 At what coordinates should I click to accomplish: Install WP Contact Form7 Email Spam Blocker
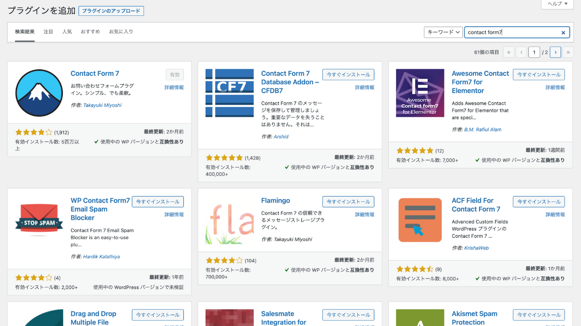(x=158, y=202)
